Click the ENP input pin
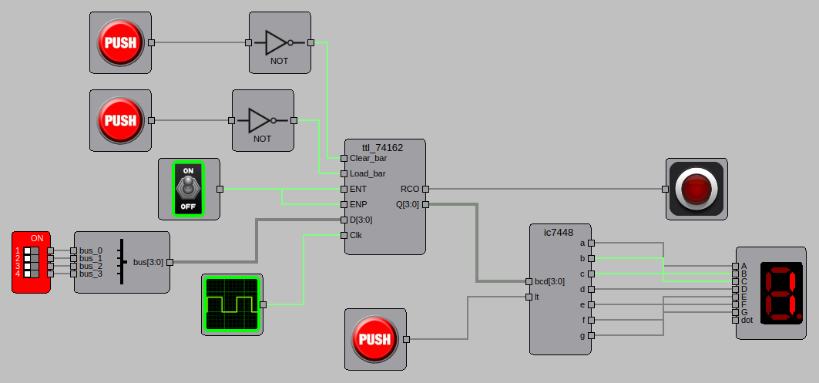Image resolution: width=819 pixels, height=383 pixels. [x=344, y=204]
